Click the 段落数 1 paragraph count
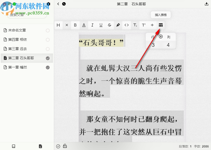The image size is (211, 150). tap(185, 146)
